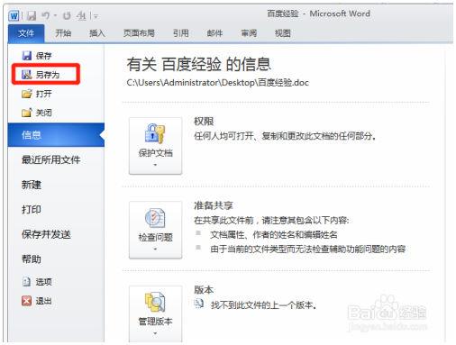Viewport: 456px width, 345px height.
Task: Switch to the 邮件 tab
Action: click(214, 33)
